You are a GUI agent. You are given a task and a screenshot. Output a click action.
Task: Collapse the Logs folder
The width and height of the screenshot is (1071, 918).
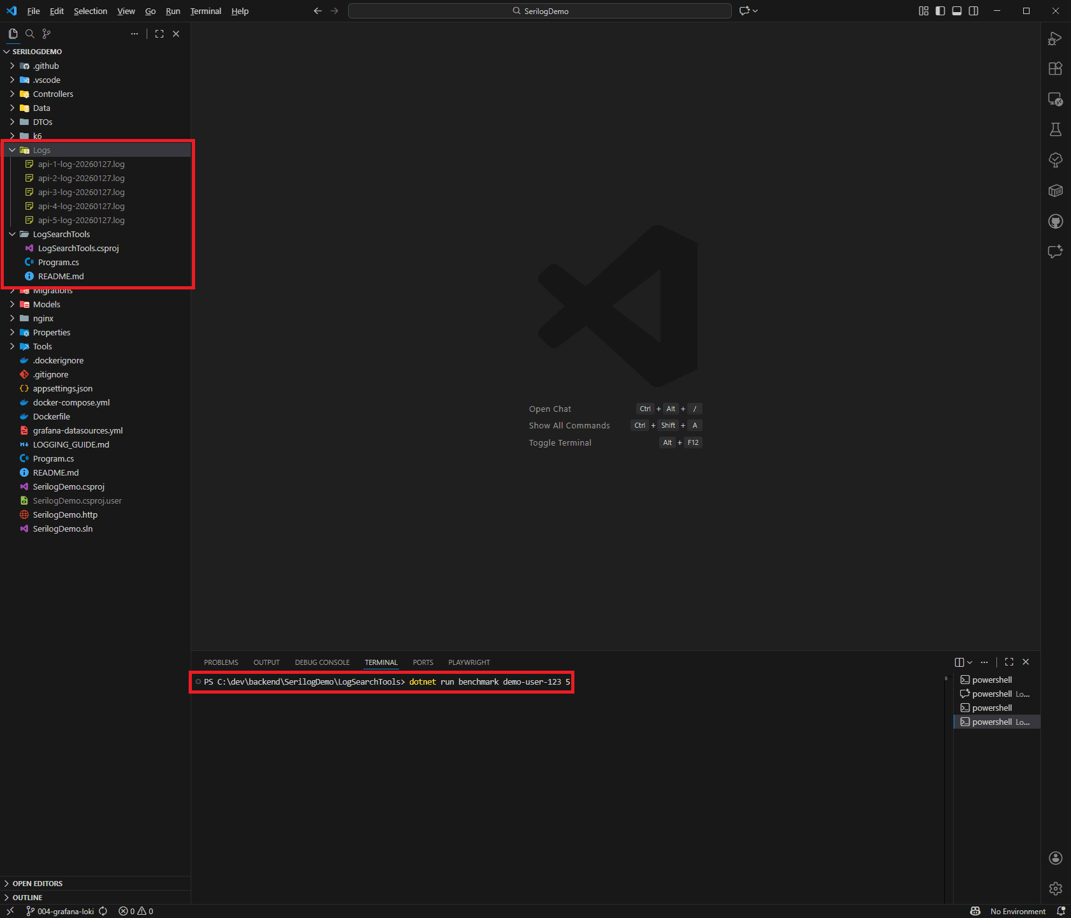pyautogui.click(x=11, y=149)
